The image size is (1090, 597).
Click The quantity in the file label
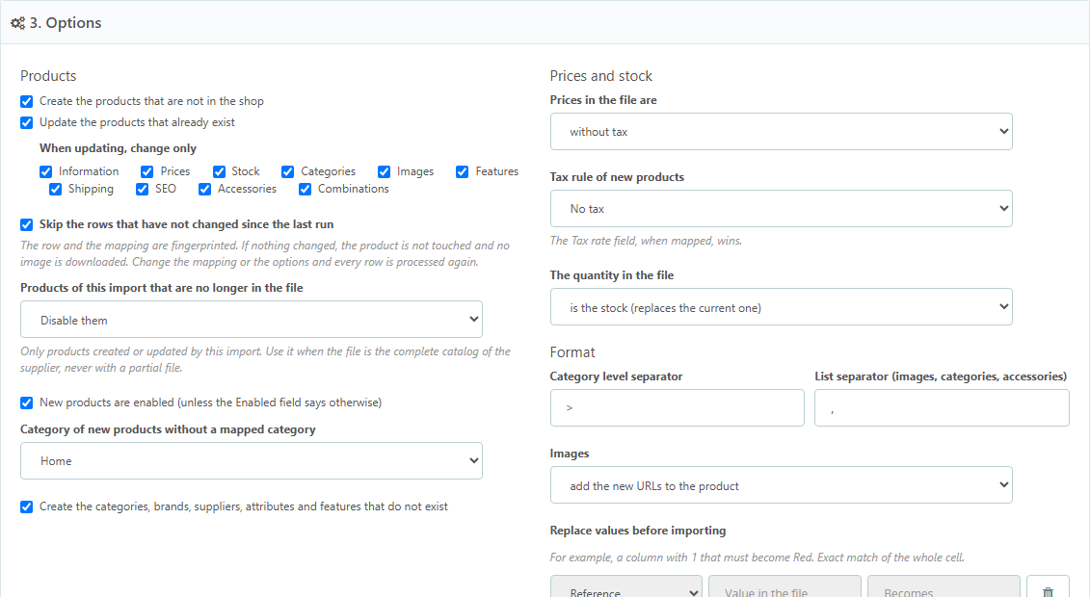[x=612, y=274]
